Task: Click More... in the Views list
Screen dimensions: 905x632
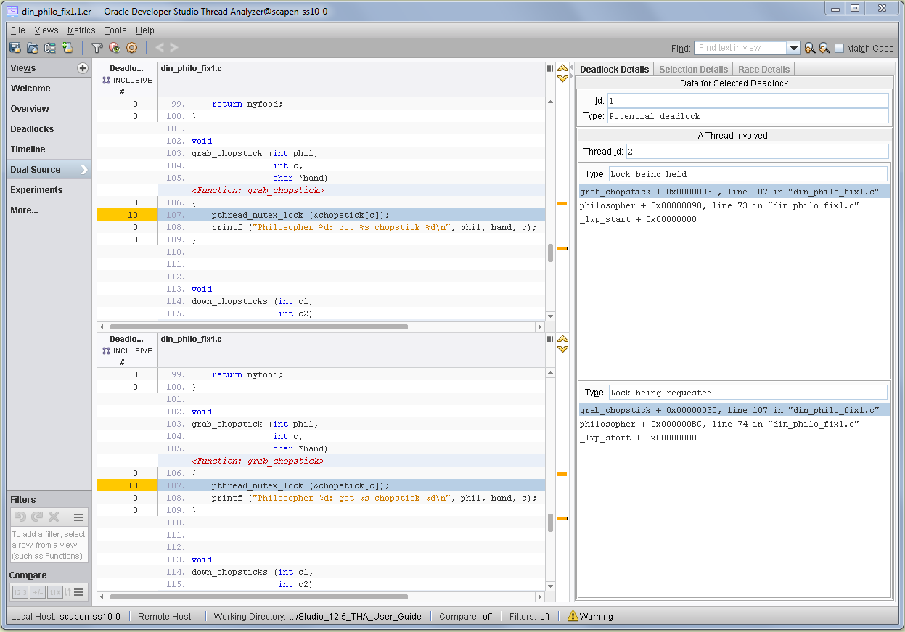Action: (24, 210)
